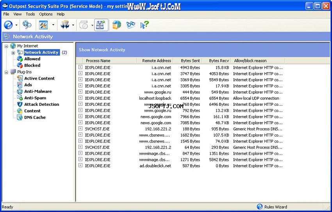
Task: Click the greyed-out clock documents toolbar icon
Action: click(84, 25)
